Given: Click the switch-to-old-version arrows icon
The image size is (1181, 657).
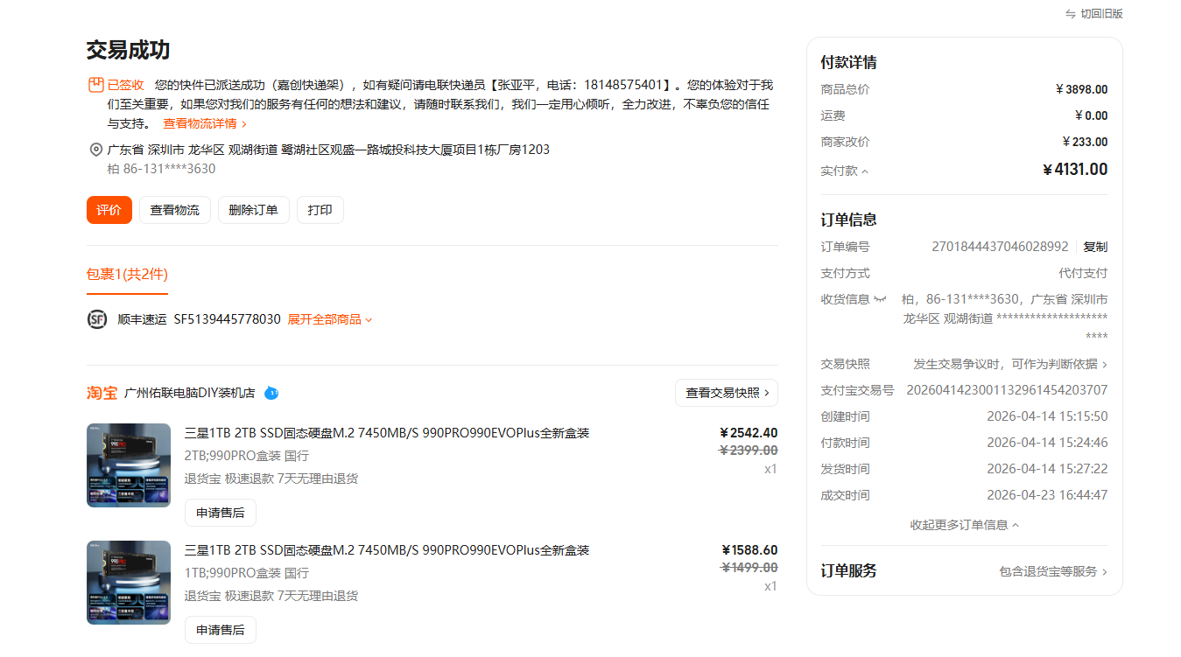Looking at the screenshot, I should [x=1070, y=14].
